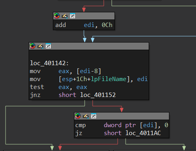Image resolution: width=196 pixels, height=151 pixels.
Task: Select the test mnemonic
Action: pyautogui.click(x=37, y=87)
